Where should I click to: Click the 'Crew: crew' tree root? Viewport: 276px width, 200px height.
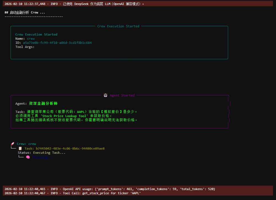coord(26,144)
